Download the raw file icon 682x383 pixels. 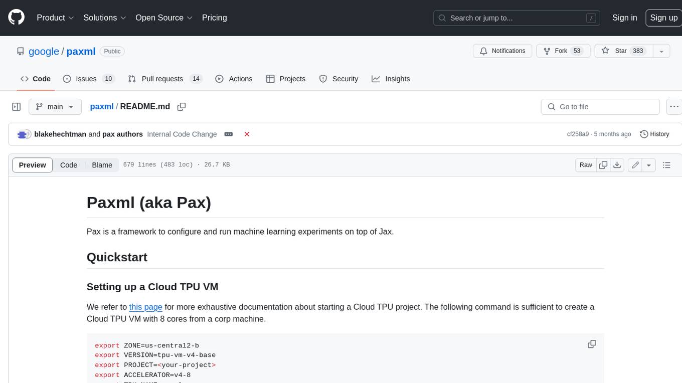click(x=617, y=165)
